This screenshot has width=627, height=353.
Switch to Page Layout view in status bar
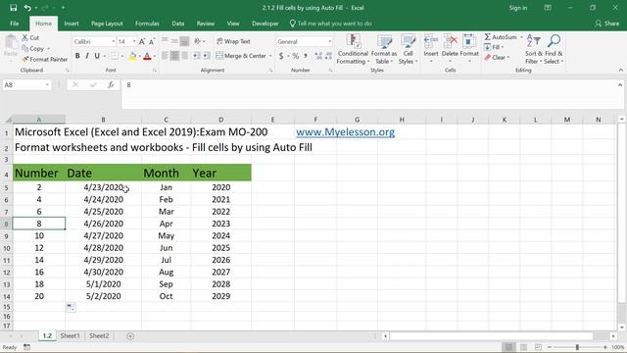coord(523,347)
